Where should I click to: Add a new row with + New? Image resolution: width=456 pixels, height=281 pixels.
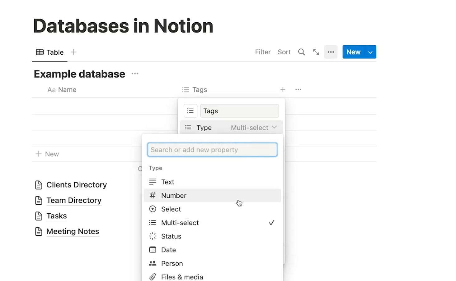pos(47,154)
